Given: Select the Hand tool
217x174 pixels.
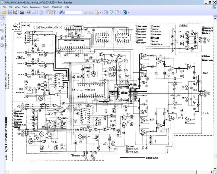Looking at the screenshot, I should (49, 13).
